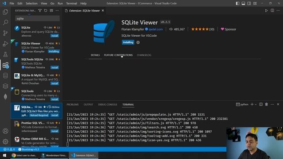The image size is (283, 159).
Task: Open extensions view more actions menu
Action: coord(57,11)
